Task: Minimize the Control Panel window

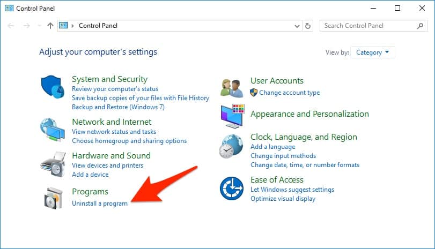Action: coord(373,8)
